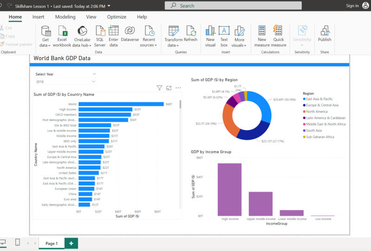371x251 pixels.
Task: Switch to desktop layout view
Action: 3,242
